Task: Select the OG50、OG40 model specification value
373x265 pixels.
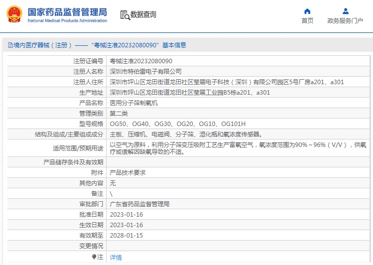Action: click(x=177, y=124)
